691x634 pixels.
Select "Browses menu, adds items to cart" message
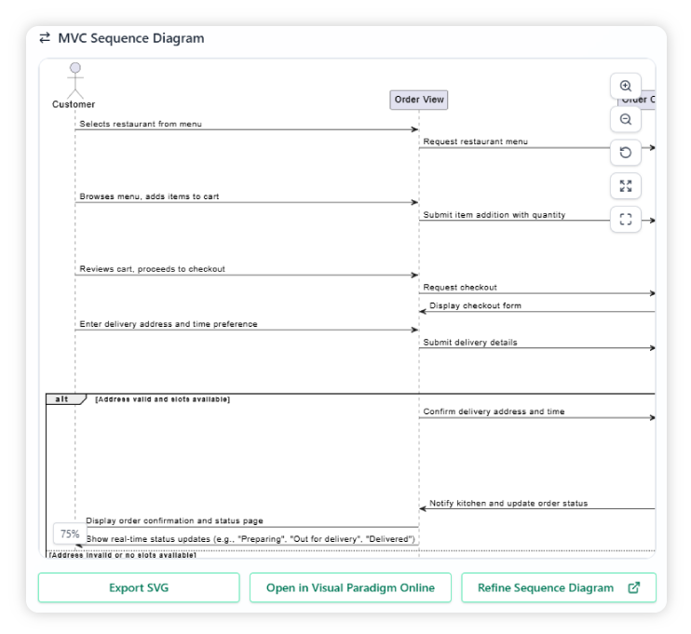tap(150, 196)
